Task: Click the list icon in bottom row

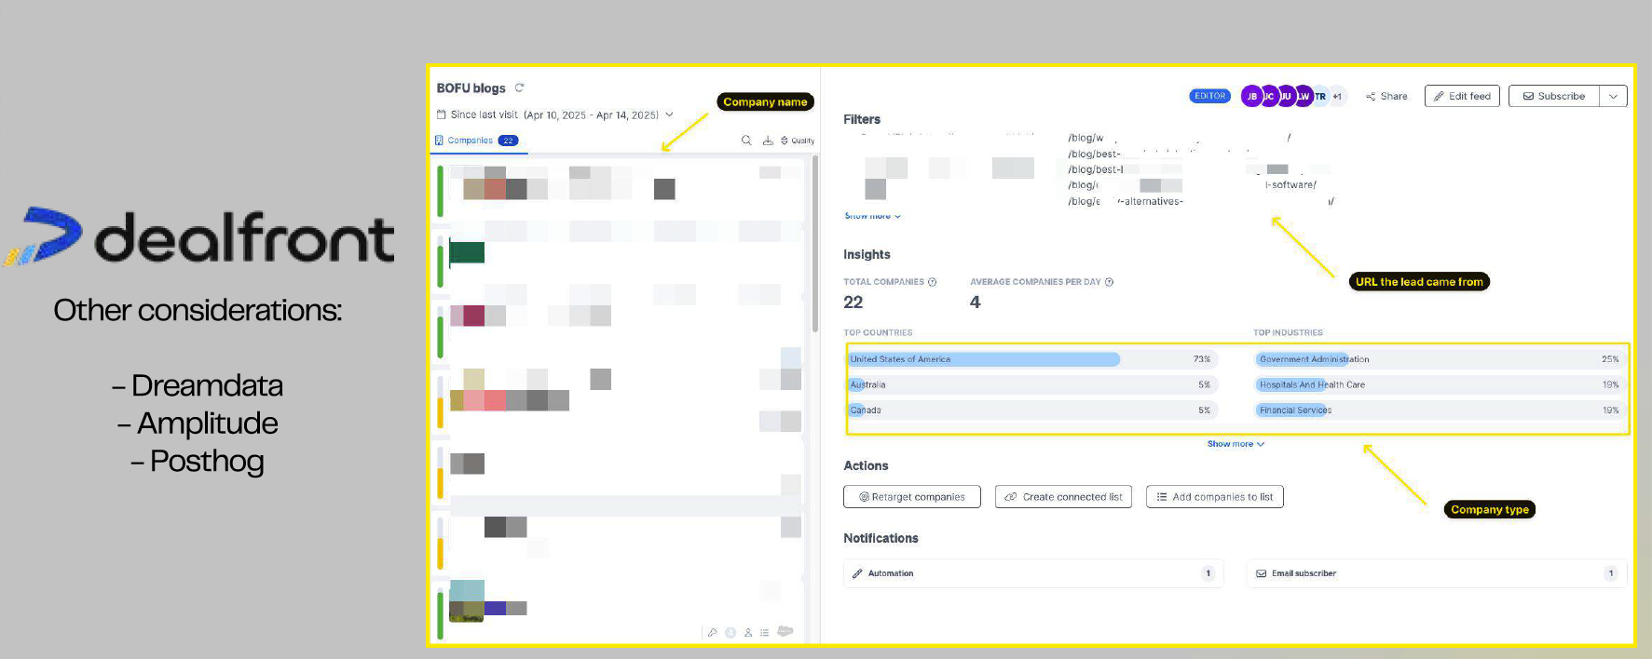Action: [765, 633]
